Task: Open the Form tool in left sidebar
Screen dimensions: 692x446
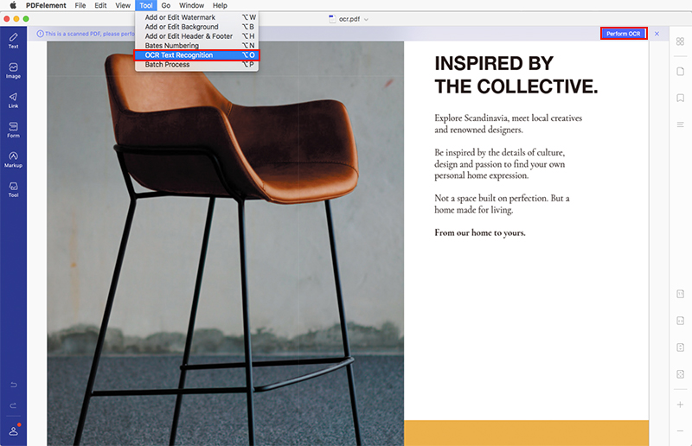Action: click(13, 129)
